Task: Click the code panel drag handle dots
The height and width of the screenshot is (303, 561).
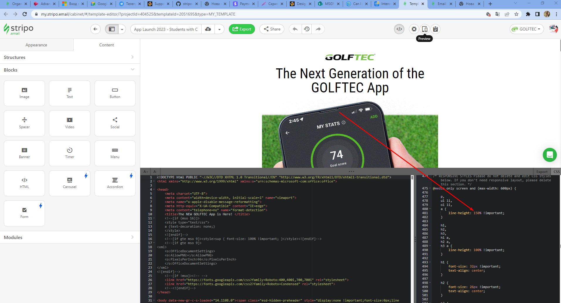Action: 351,171
